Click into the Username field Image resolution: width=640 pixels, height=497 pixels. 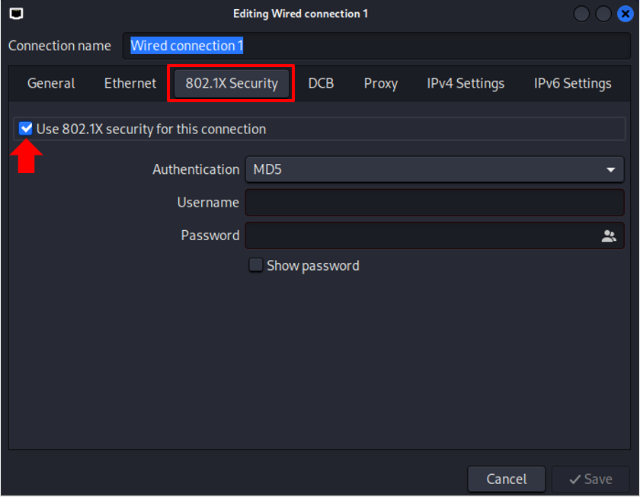[x=434, y=203]
